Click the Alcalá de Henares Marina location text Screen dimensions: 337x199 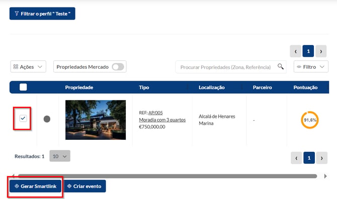(x=217, y=120)
